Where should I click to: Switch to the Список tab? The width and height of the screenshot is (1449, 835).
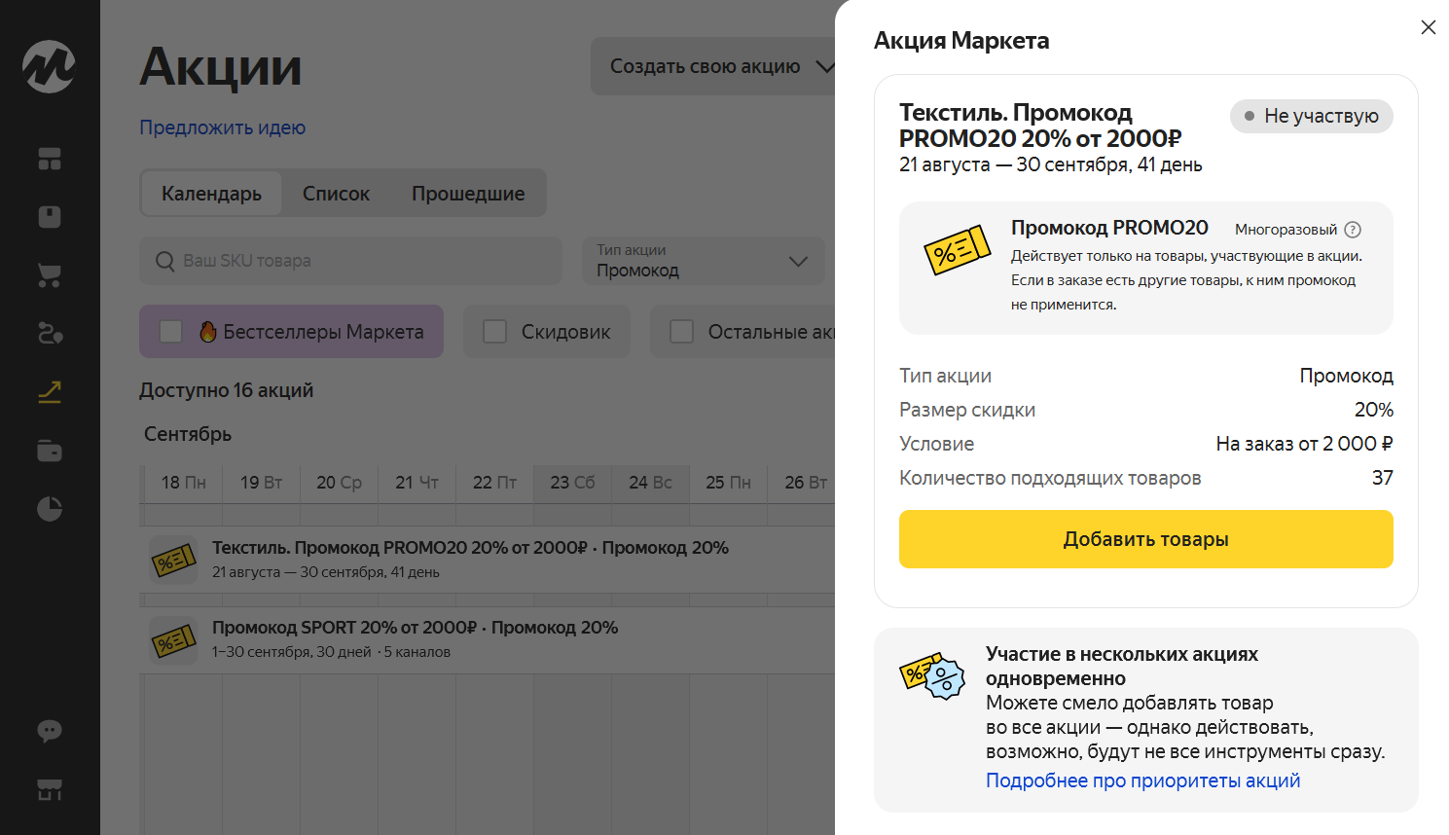click(336, 194)
